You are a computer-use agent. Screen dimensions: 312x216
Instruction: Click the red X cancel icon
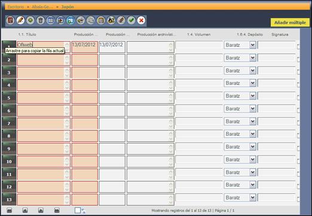[x=141, y=20]
